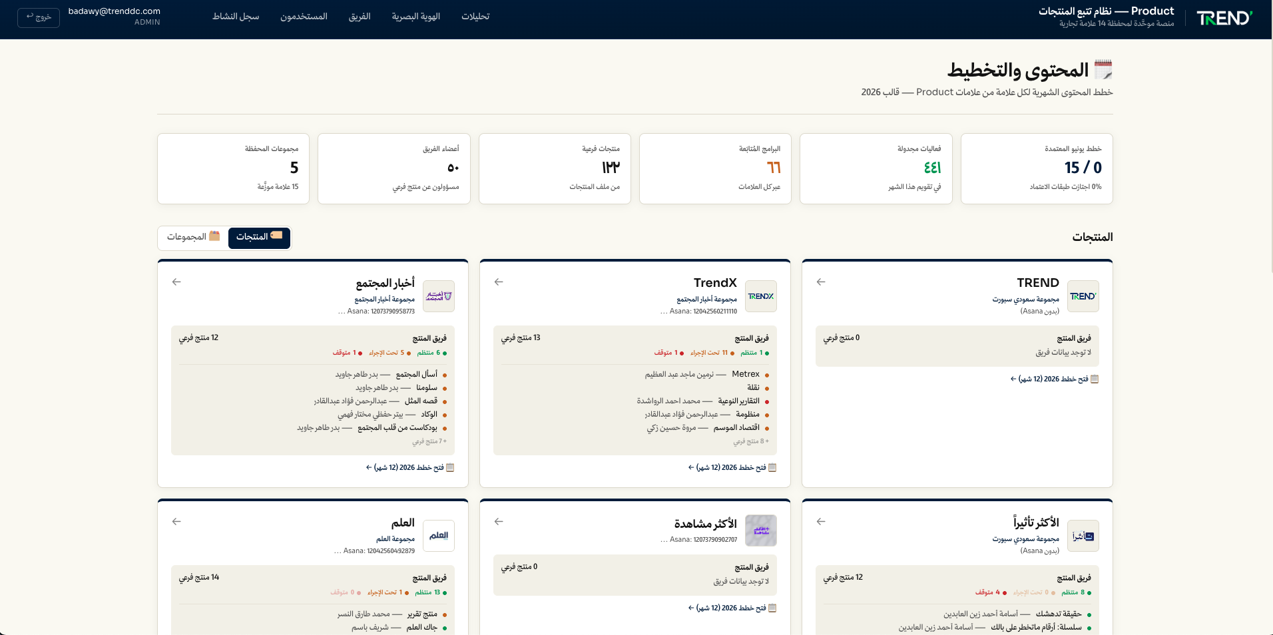Open the TrendX product card arrow
Image resolution: width=1273 pixels, height=635 pixels.
(499, 282)
